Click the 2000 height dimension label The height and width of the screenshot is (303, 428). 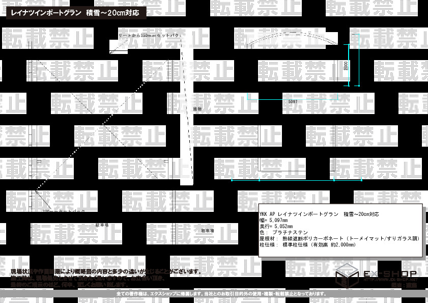(x=346, y=65)
